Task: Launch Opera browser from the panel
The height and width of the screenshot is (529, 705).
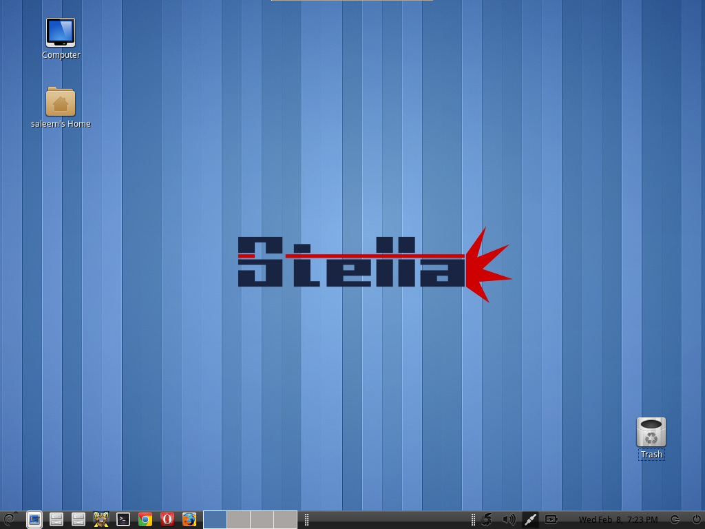Action: 167,519
